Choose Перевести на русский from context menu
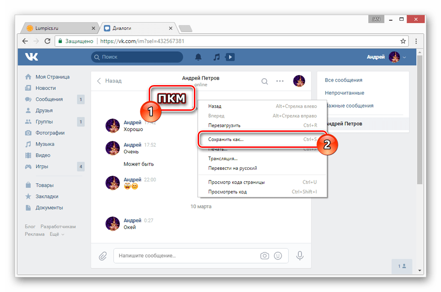 234,168
